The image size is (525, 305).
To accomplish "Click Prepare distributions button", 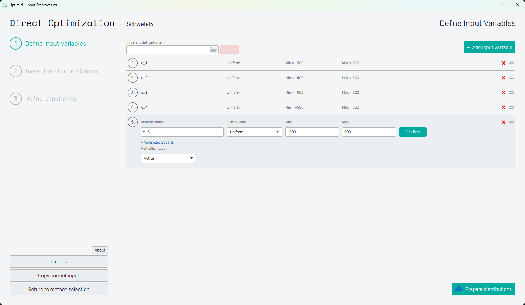I will (484, 289).
